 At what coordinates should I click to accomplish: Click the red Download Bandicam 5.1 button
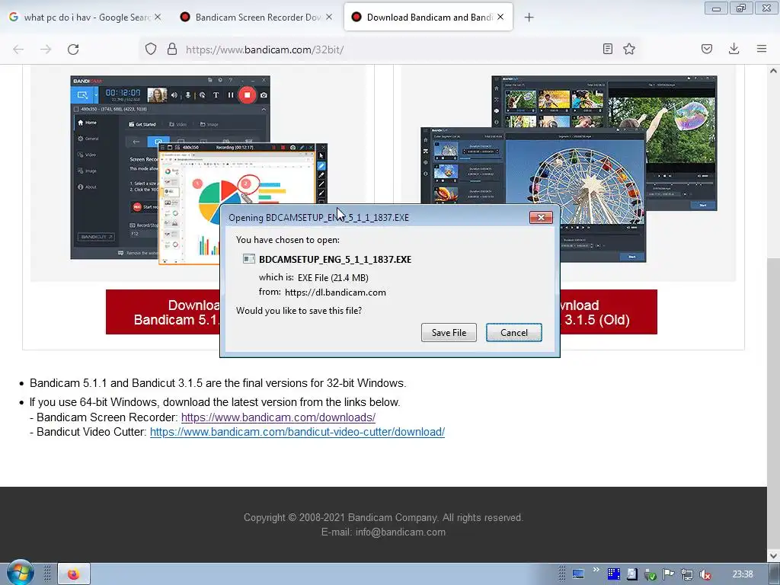click(x=163, y=312)
